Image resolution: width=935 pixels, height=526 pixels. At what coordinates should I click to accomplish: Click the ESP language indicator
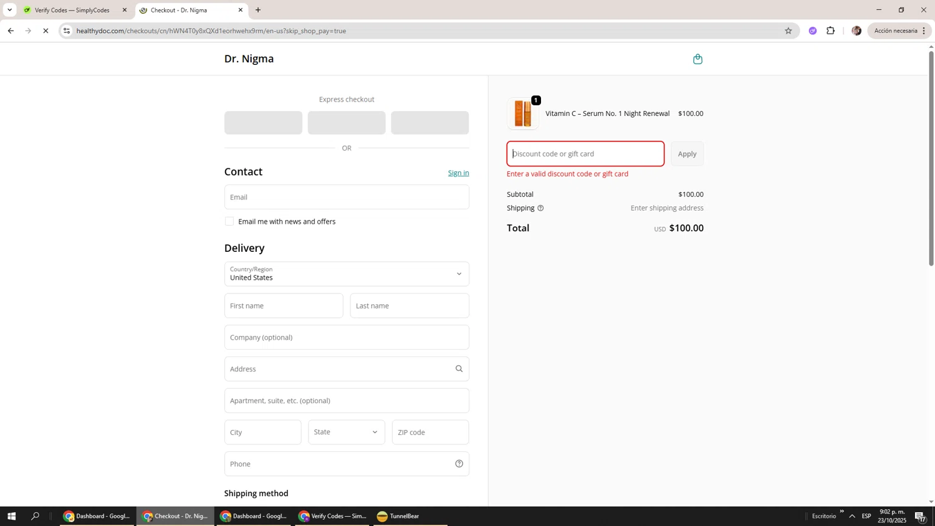(866, 516)
